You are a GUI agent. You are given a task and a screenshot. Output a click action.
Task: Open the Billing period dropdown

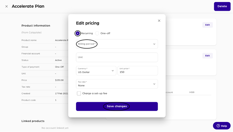coord(117,44)
